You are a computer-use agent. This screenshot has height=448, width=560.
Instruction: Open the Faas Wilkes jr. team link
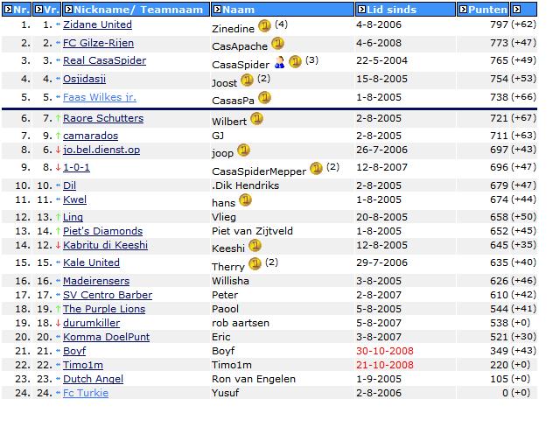(99, 97)
